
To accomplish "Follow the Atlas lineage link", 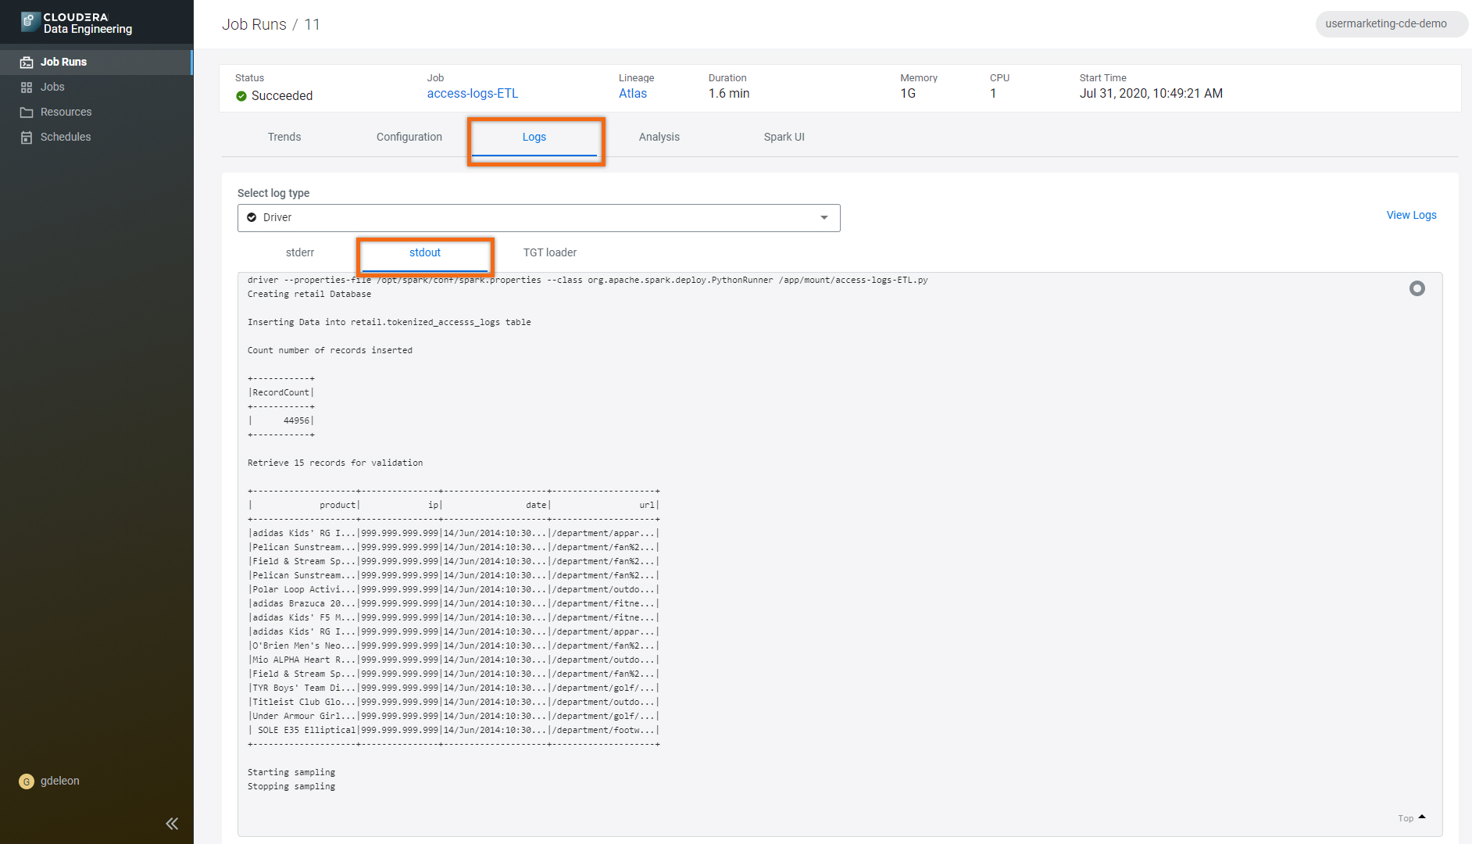I will [632, 94].
